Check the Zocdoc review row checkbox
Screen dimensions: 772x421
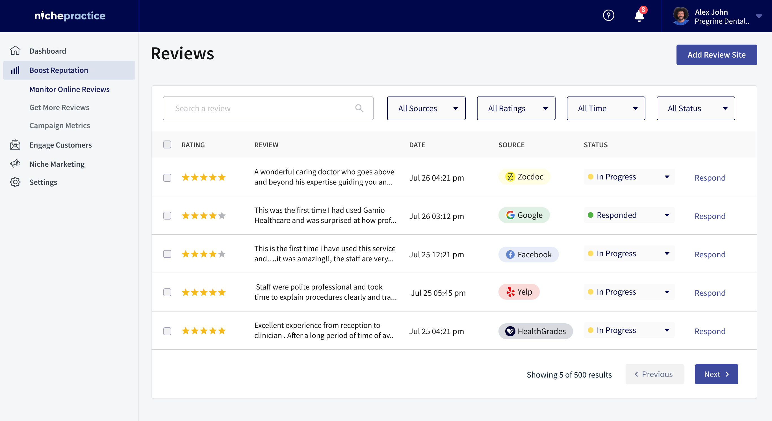167,178
